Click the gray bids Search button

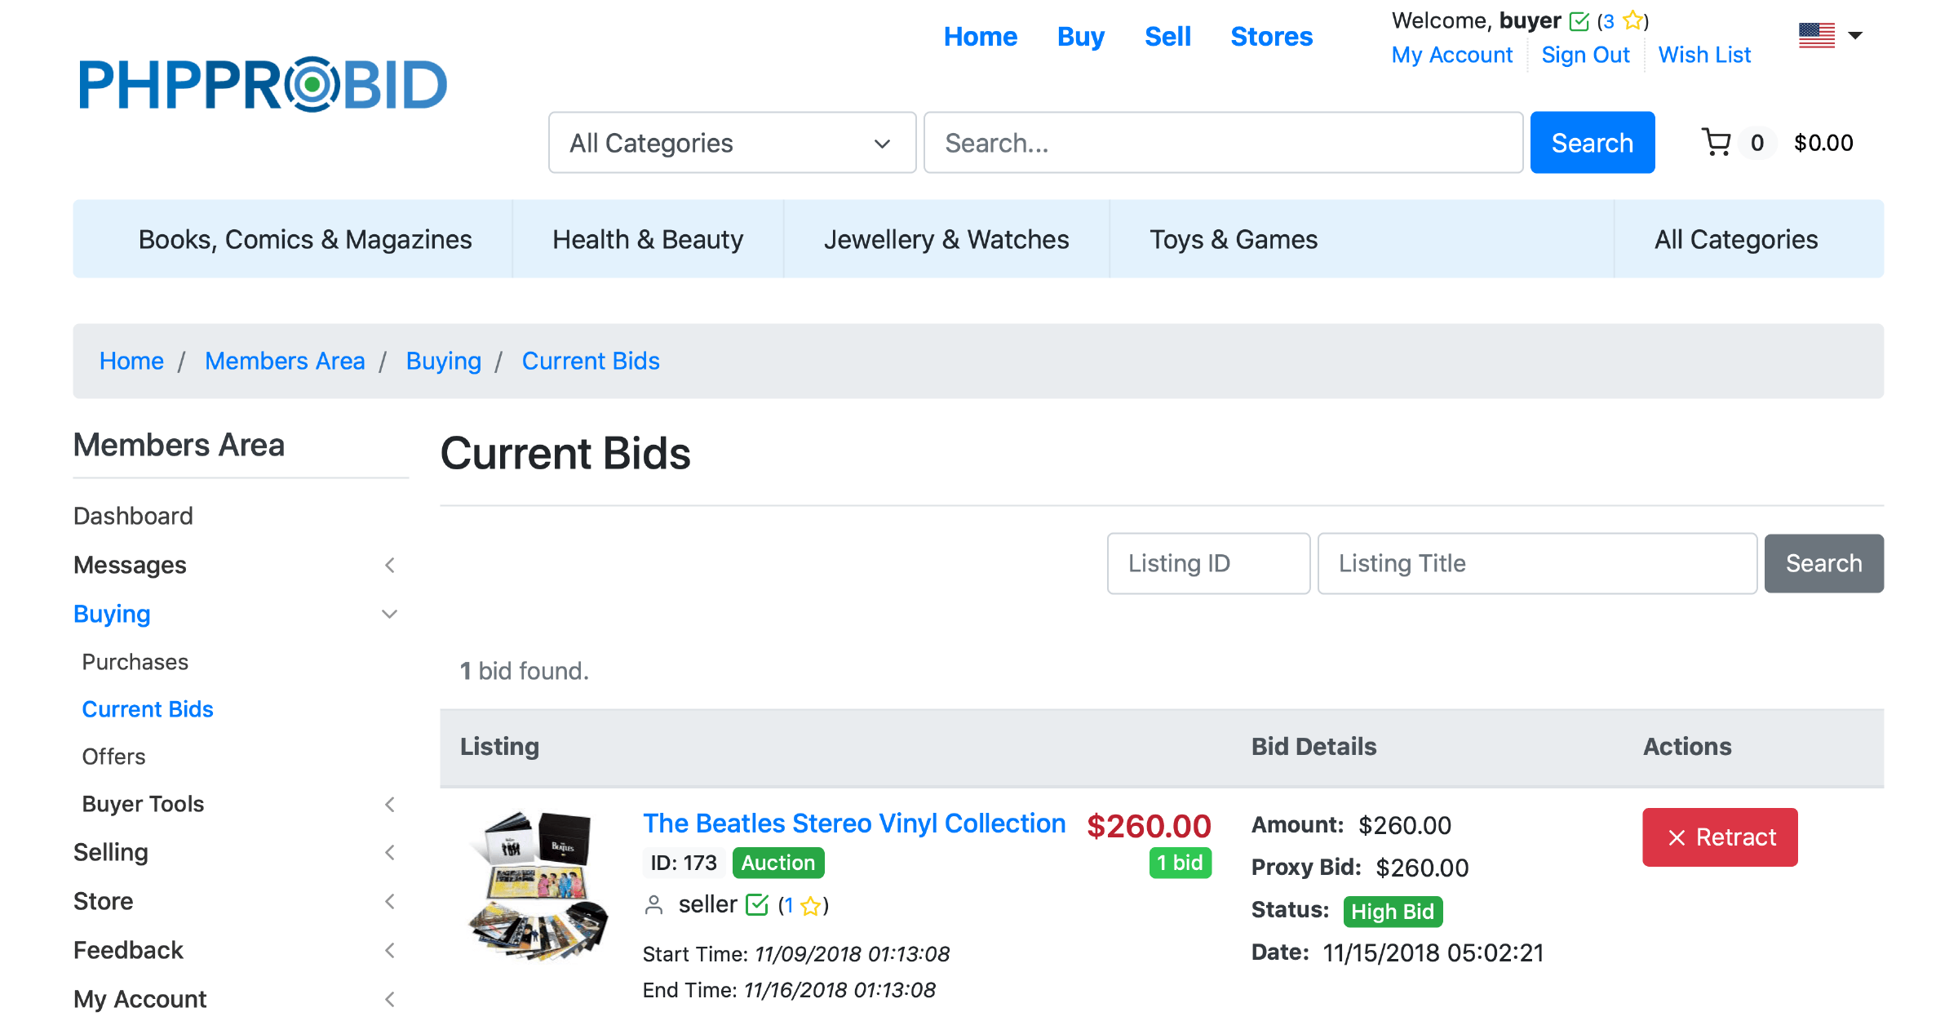tap(1823, 563)
